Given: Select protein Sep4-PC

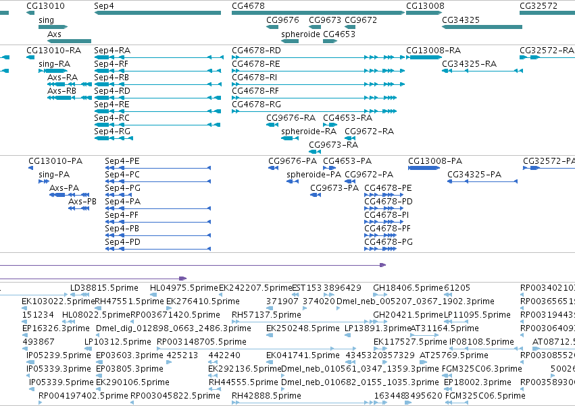Looking at the screenshot, I should click(157, 181).
